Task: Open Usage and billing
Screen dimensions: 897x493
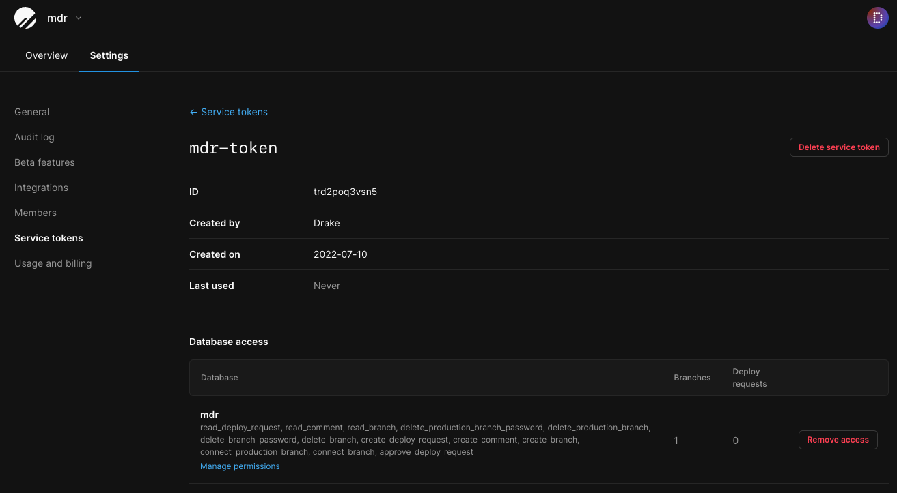Action: coord(53,263)
